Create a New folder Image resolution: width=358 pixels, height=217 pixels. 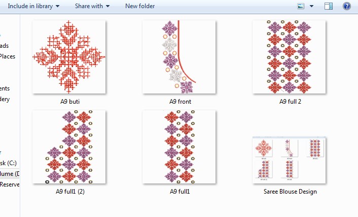tap(140, 6)
